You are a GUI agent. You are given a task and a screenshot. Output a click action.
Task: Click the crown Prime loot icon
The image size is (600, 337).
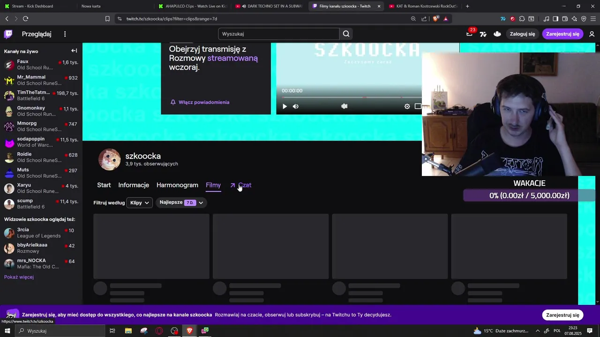(x=497, y=34)
